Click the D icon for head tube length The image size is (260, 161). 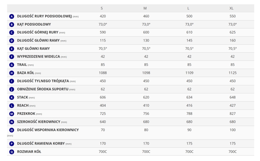(x=12, y=40)
